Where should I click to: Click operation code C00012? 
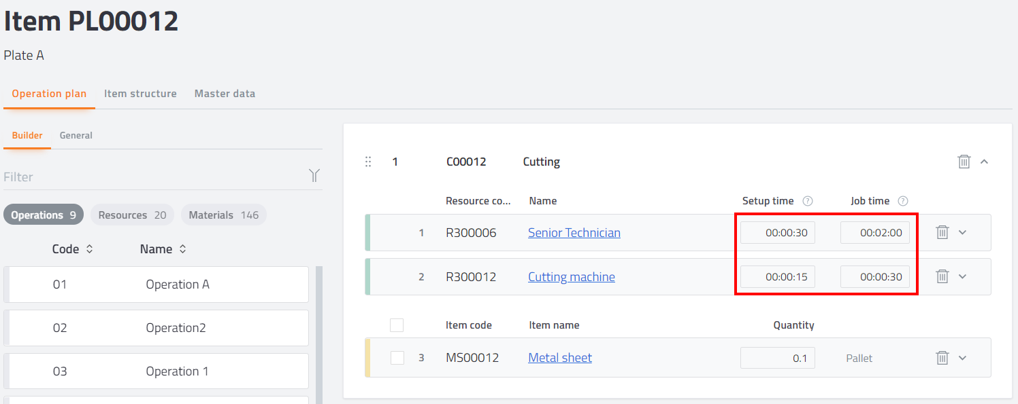coord(466,162)
